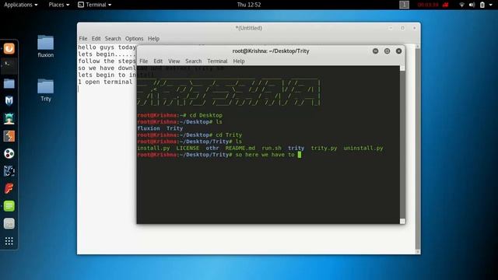498x280 pixels.
Task: Minimize the Untitled editor window
Action: pos(391,28)
